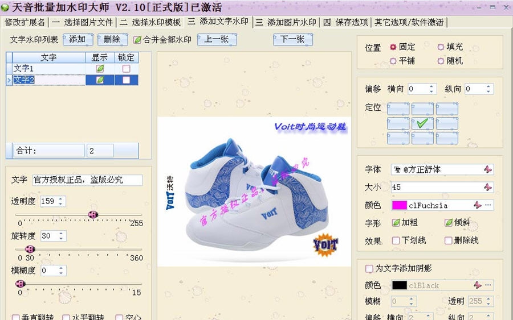Toggle 显示 checkbox for 文字2

tap(100, 80)
